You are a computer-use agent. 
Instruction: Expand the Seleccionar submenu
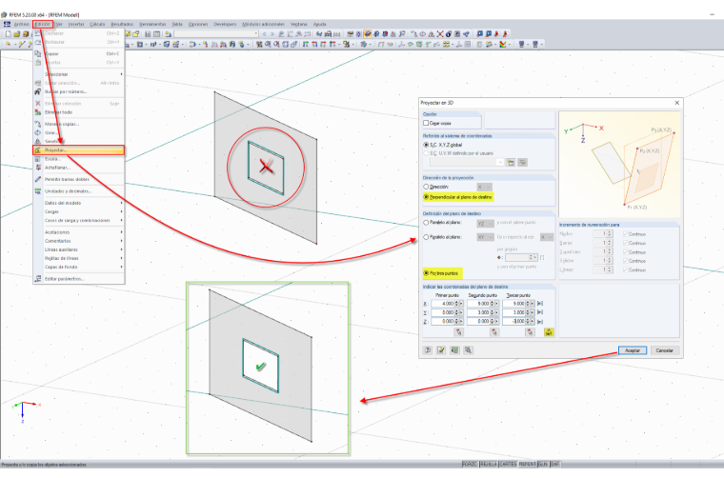tap(78, 74)
